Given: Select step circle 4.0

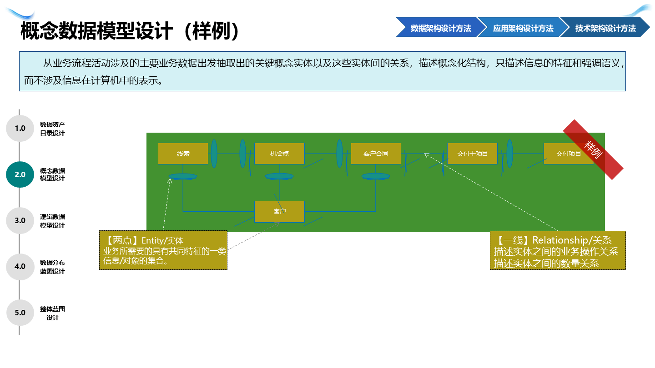Looking at the screenshot, I should coord(20,267).
